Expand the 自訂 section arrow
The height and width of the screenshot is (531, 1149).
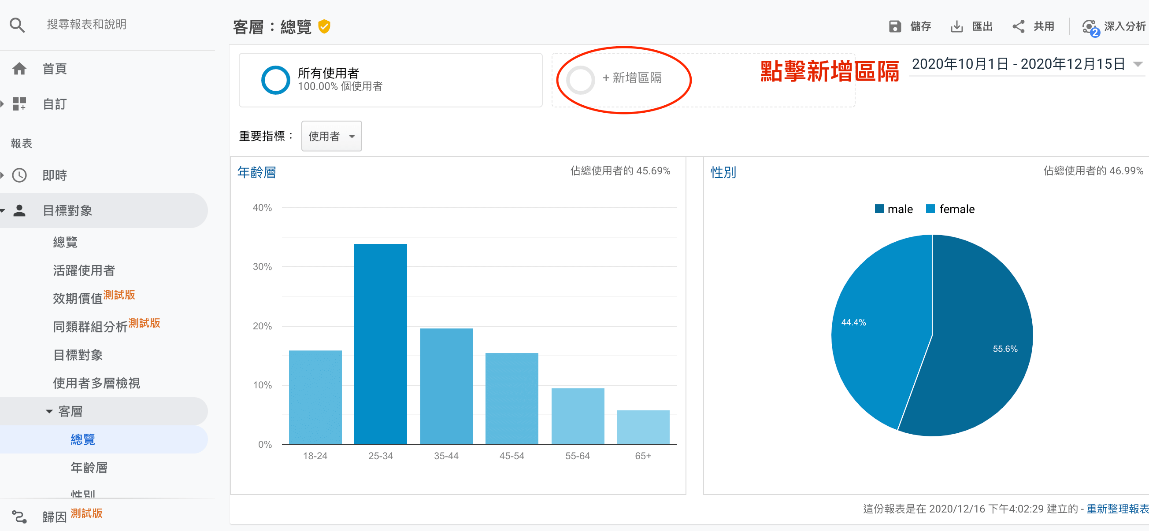(x=2, y=104)
